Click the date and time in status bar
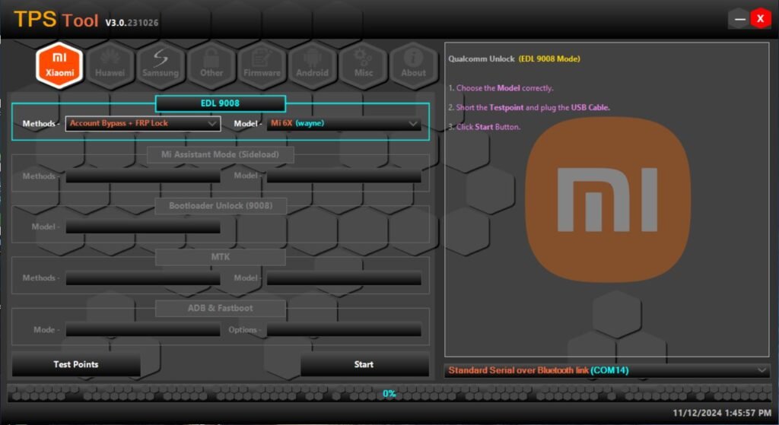The width and height of the screenshot is (779, 425). pyautogui.click(x=722, y=413)
